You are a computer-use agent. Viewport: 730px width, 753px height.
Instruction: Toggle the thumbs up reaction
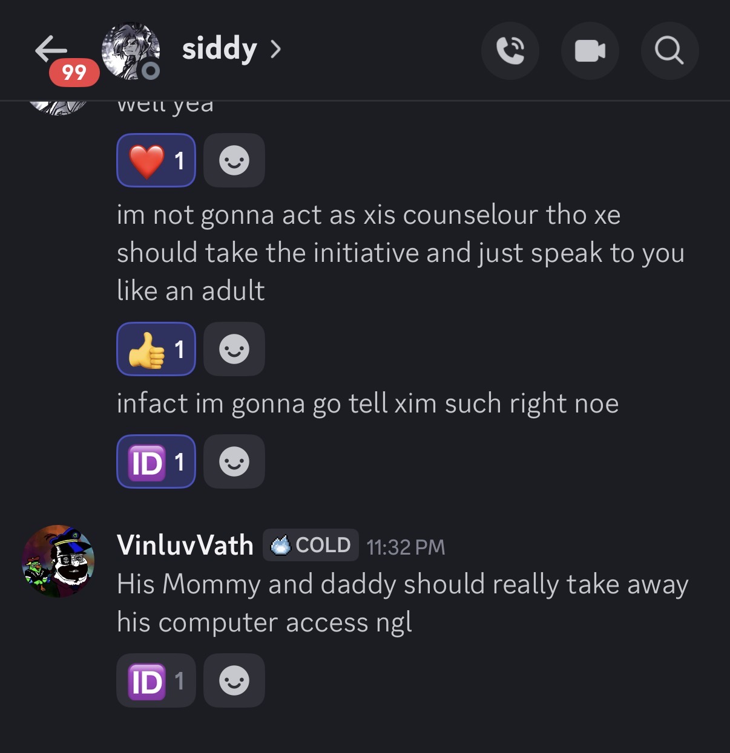point(156,349)
